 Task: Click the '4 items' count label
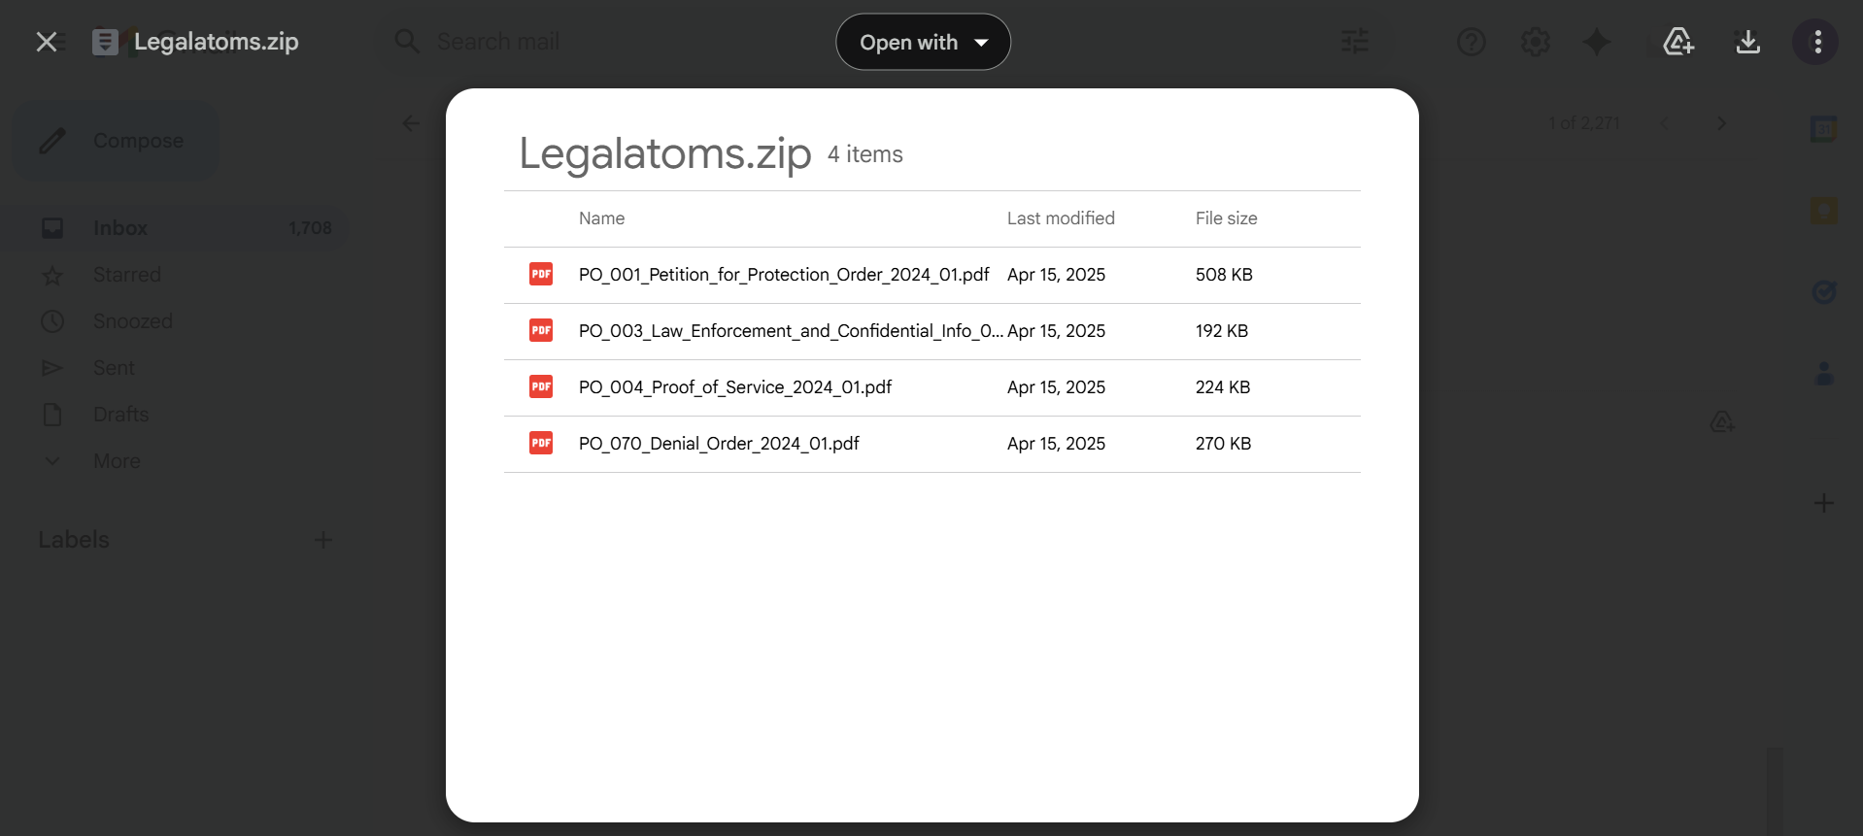pos(865,154)
